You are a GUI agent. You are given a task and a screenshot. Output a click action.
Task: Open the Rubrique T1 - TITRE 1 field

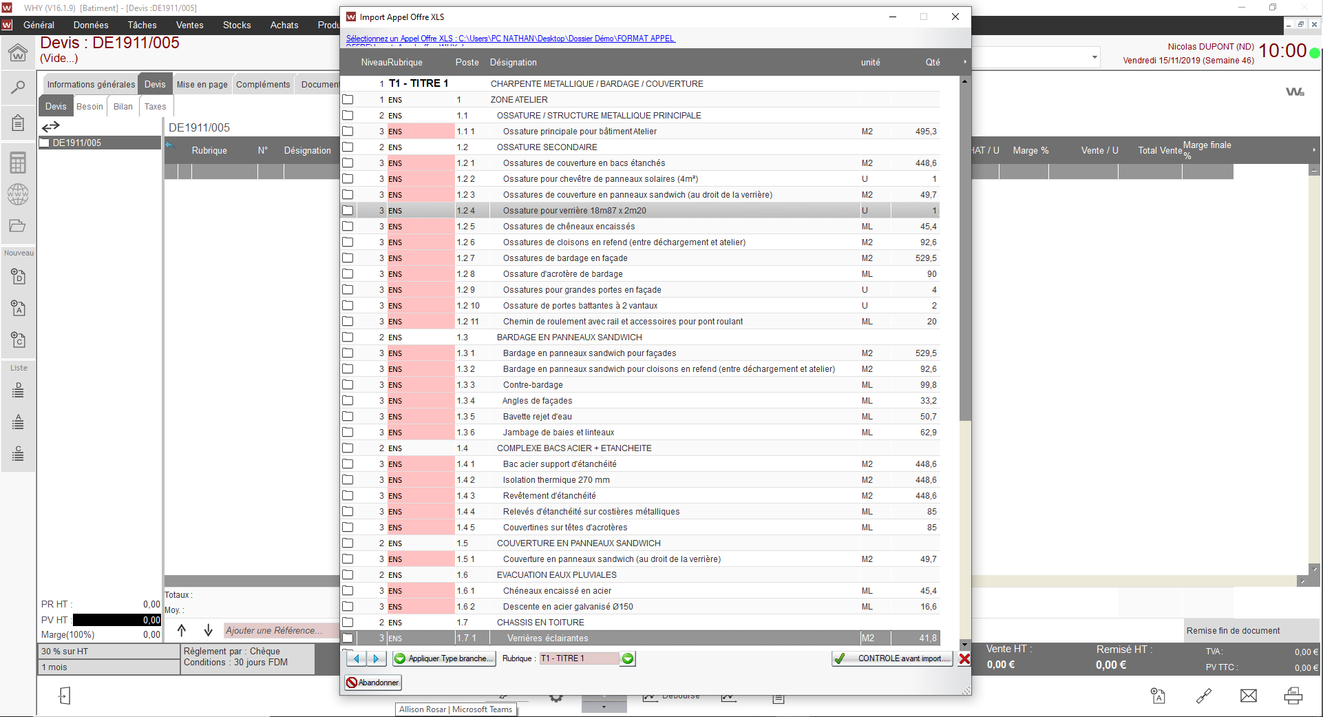pyautogui.click(x=579, y=658)
